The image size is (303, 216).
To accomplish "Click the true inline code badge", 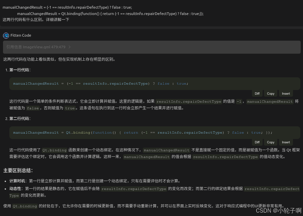I will [x=70, y=108].
